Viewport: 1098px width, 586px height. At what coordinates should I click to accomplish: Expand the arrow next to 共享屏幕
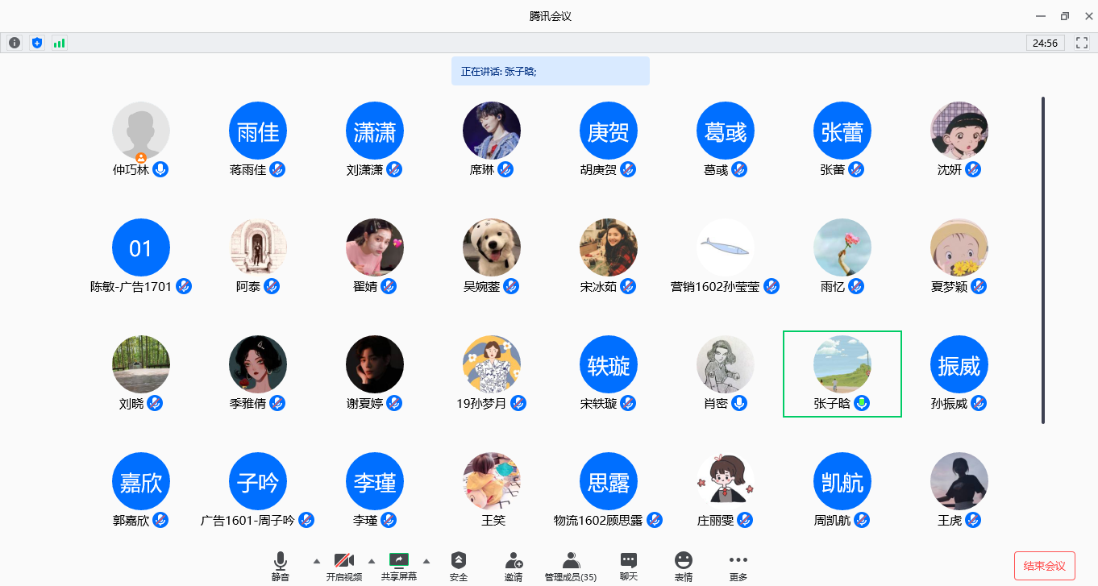click(x=426, y=561)
